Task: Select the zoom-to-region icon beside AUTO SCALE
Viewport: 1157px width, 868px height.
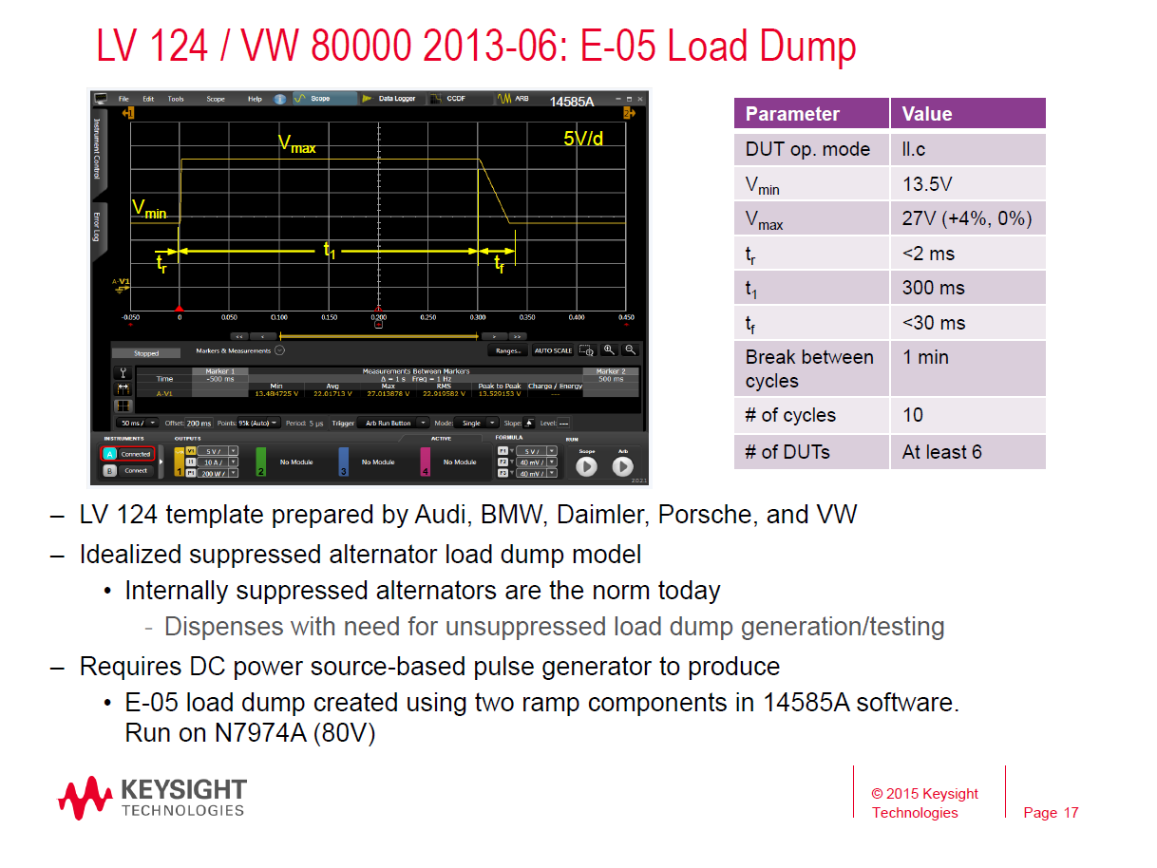Action: [x=586, y=350]
